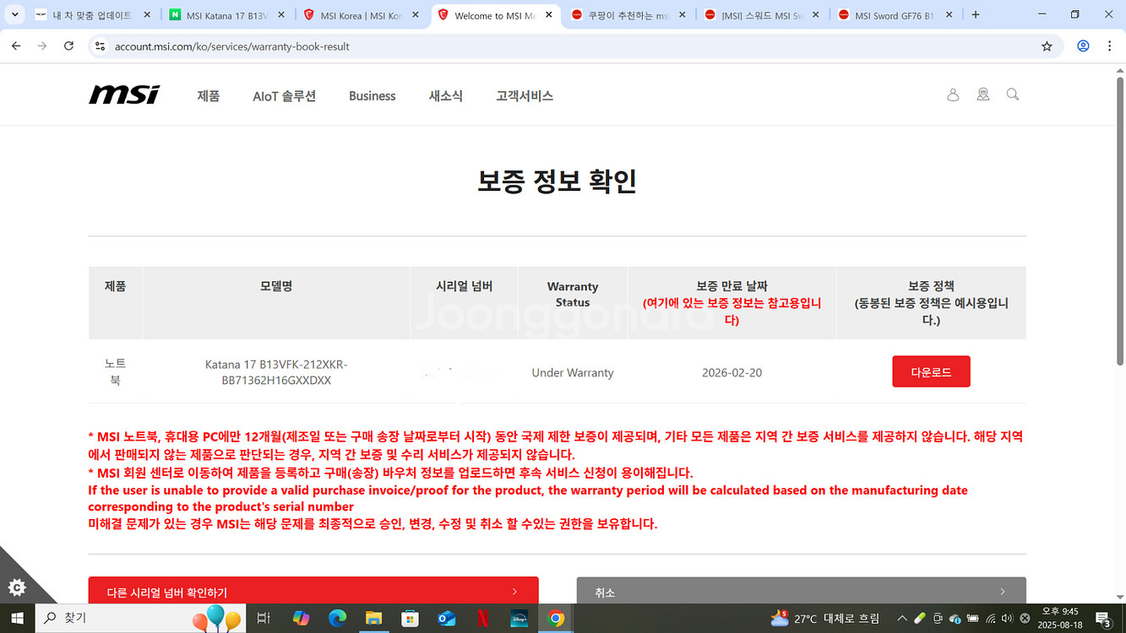Open the Task View icon on the taskbar
This screenshot has height=633, width=1126.
[264, 619]
